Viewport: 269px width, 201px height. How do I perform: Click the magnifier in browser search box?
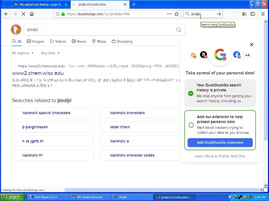pyautogui.click(x=188, y=14)
